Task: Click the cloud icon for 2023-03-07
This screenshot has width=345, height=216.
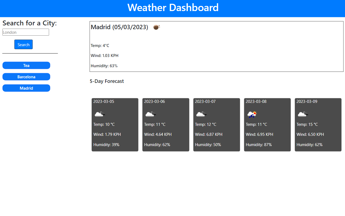Action: tap(201, 114)
